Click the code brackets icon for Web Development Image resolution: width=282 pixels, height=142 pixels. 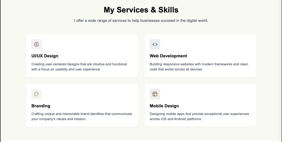[x=155, y=44]
